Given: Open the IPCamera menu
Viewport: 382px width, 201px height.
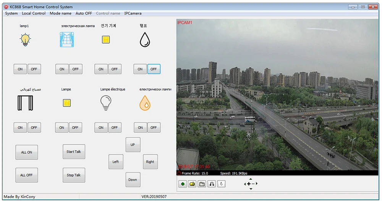Looking at the screenshot, I should 133,13.
